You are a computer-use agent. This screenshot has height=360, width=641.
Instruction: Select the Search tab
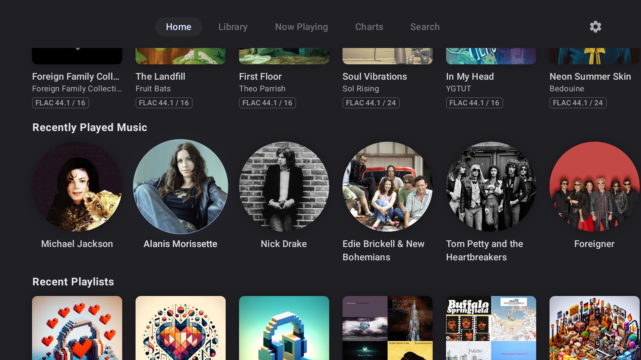tap(425, 27)
